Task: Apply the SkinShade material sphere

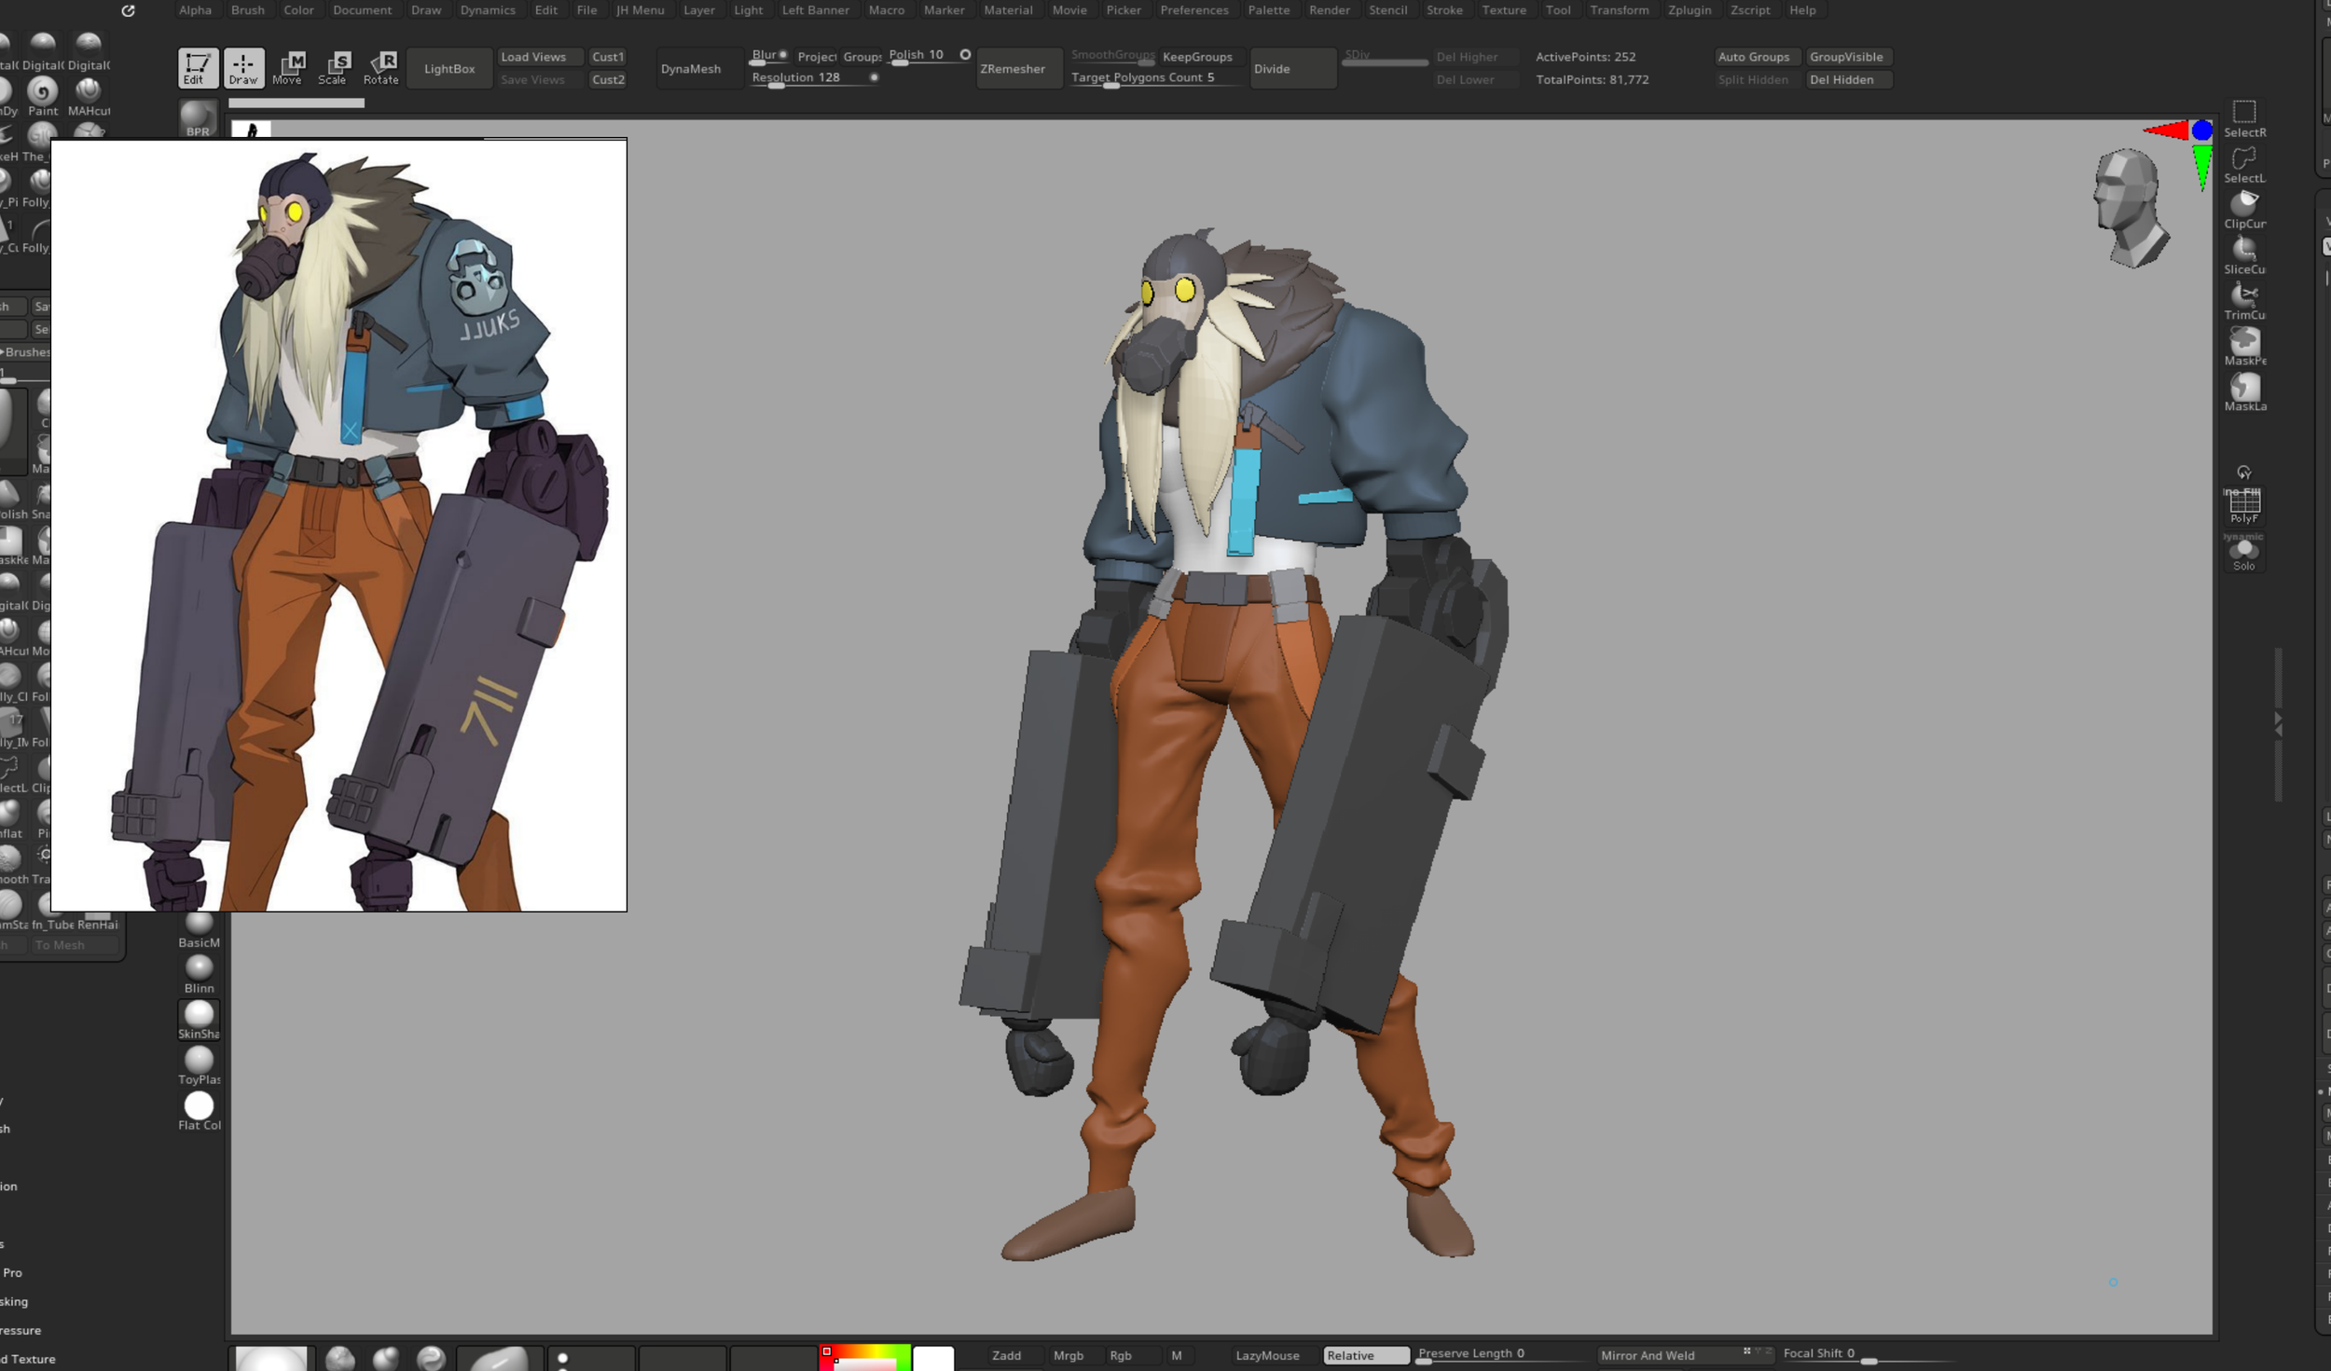Action: 199,1020
